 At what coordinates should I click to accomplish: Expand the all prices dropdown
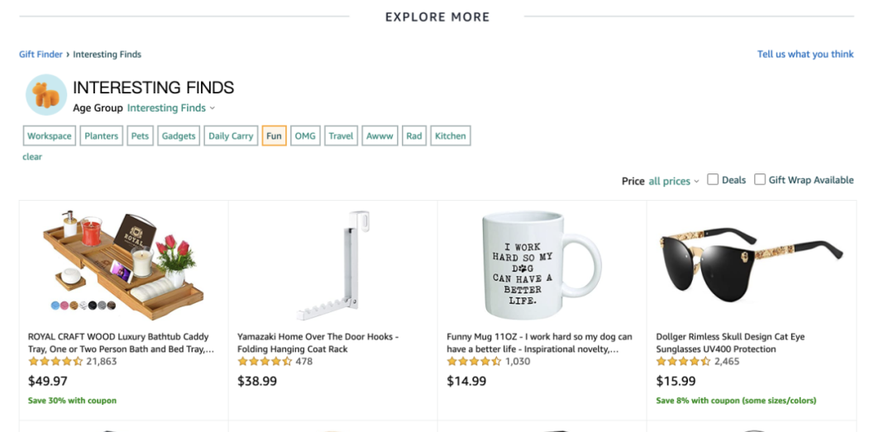point(673,181)
